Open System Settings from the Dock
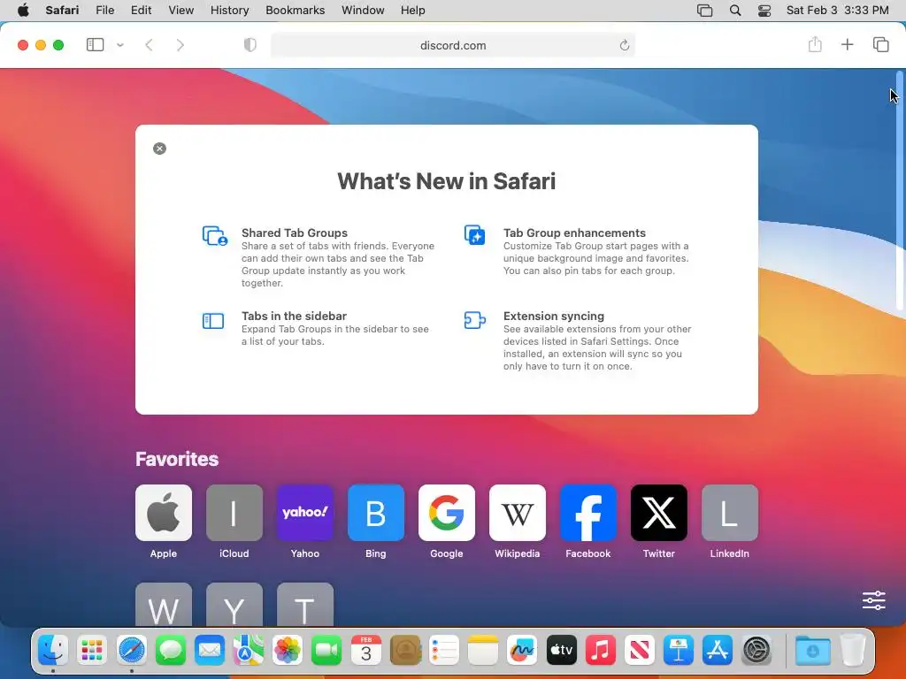906x679 pixels. tap(757, 651)
